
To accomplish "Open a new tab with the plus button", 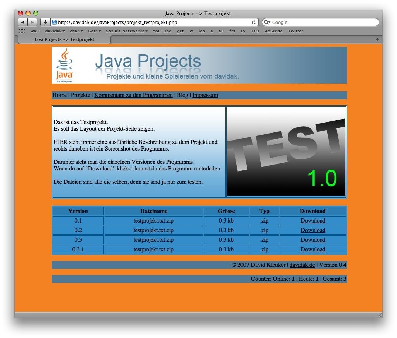I will pos(377,39).
